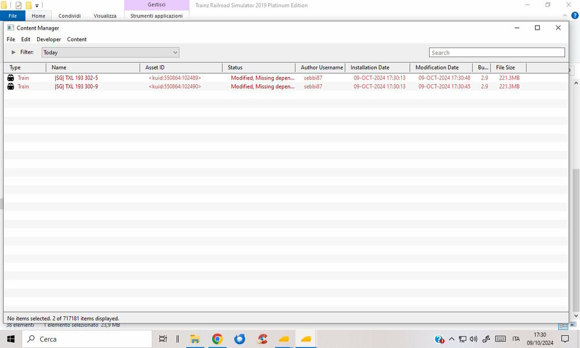
Task: Open clock showing 17:30 09/10/2024
Action: [x=540, y=339]
